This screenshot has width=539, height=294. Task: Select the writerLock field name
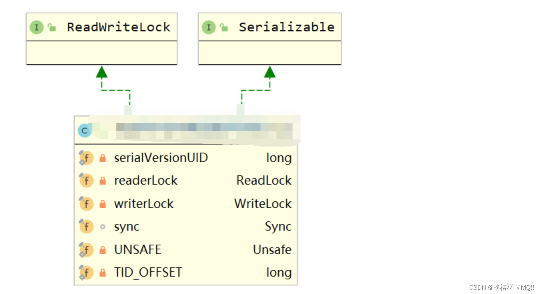(x=144, y=204)
